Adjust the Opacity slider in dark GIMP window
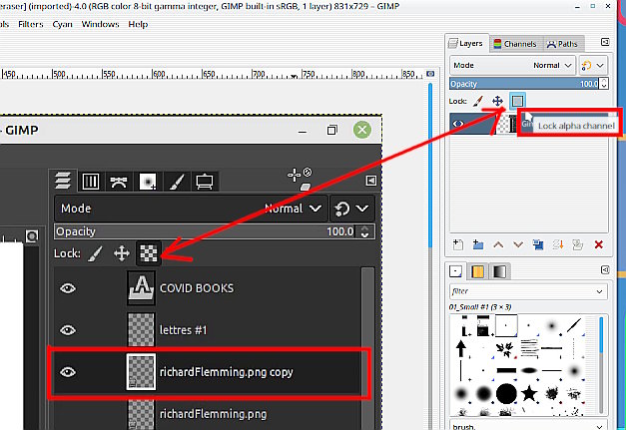This screenshot has width=626, height=430. [207, 231]
